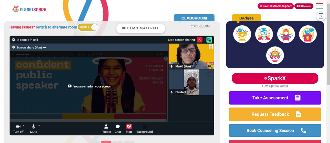Switch to the CURRICULUM tab
The image size is (330, 143).
click(x=200, y=26)
